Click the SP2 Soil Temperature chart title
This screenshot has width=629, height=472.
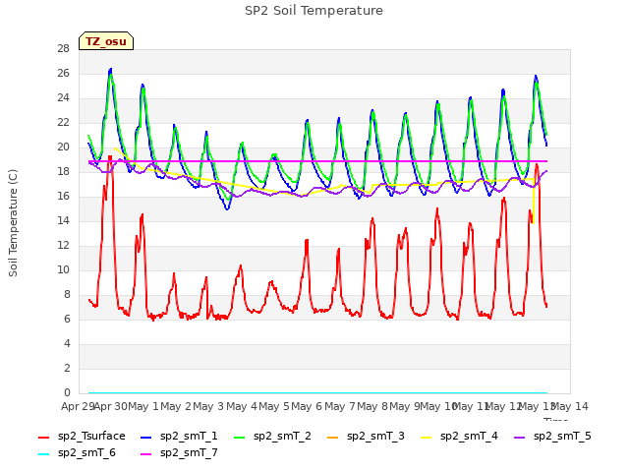pos(314,11)
